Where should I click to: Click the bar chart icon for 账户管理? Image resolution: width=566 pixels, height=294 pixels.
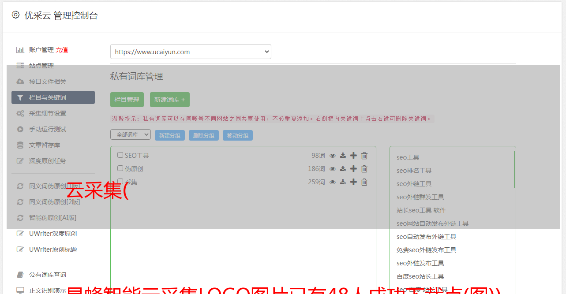pyautogui.click(x=20, y=50)
